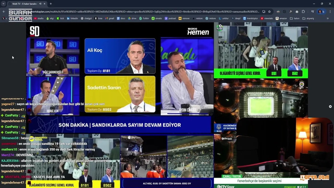Open the gmail bookmark
This screenshot has height=188, width=334.
coord(109,19)
